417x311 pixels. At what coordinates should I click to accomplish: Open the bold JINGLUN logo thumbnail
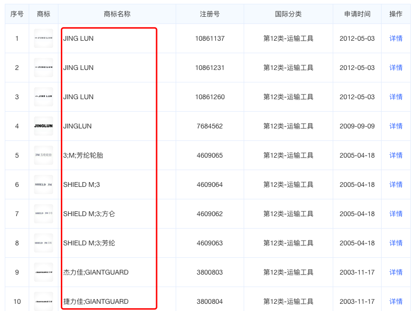click(44, 126)
